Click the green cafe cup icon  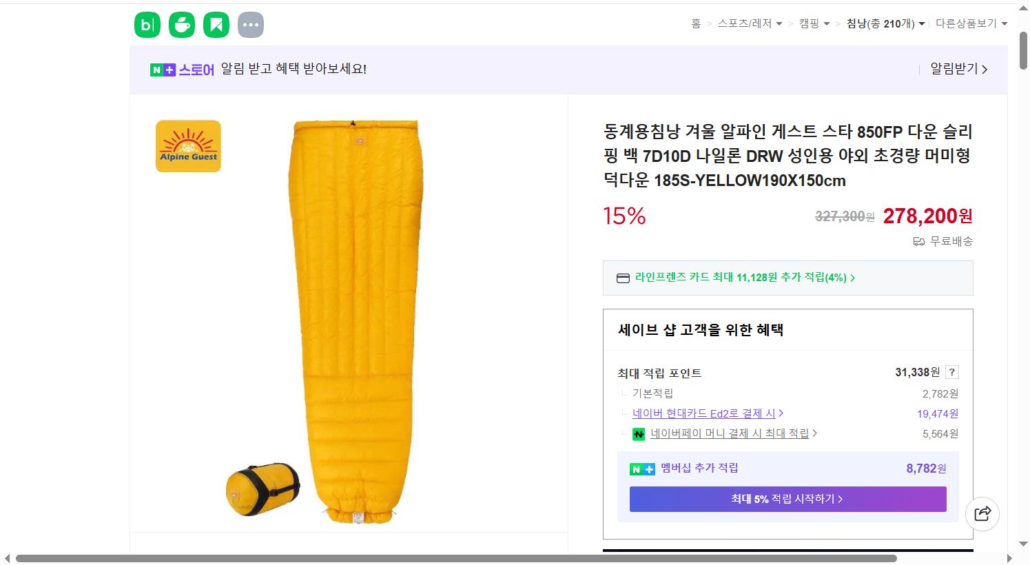(x=181, y=25)
